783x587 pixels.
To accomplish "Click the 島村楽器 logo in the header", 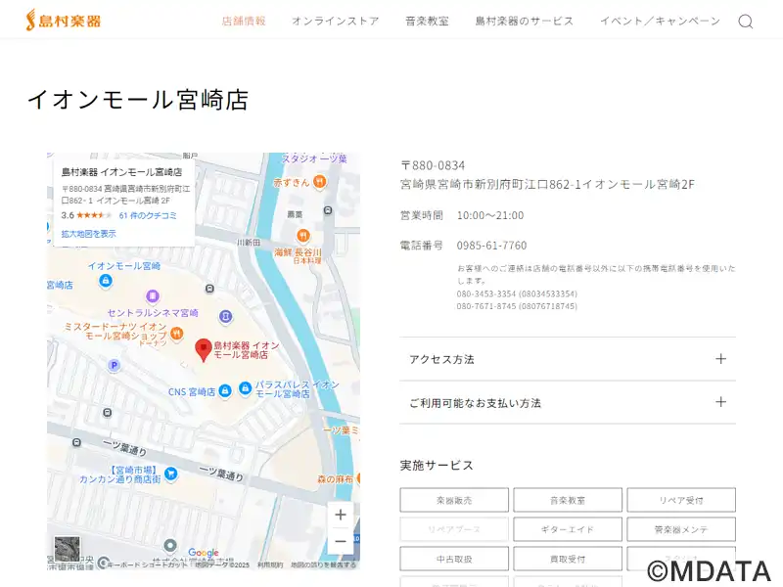I will pyautogui.click(x=64, y=21).
